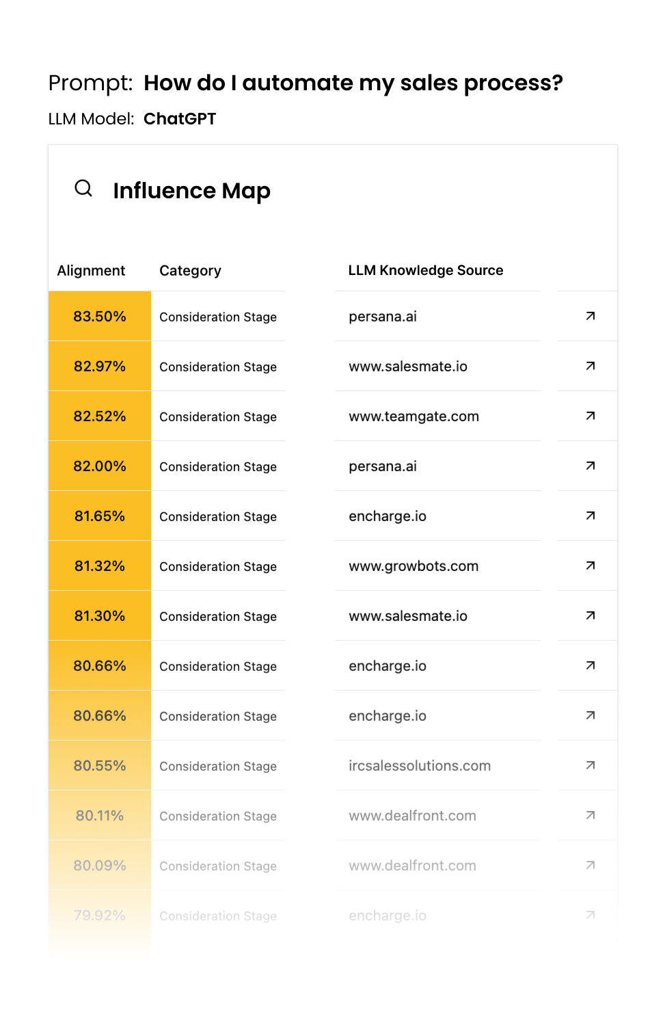Click persana.ai source in the 83.50% row

383,317
